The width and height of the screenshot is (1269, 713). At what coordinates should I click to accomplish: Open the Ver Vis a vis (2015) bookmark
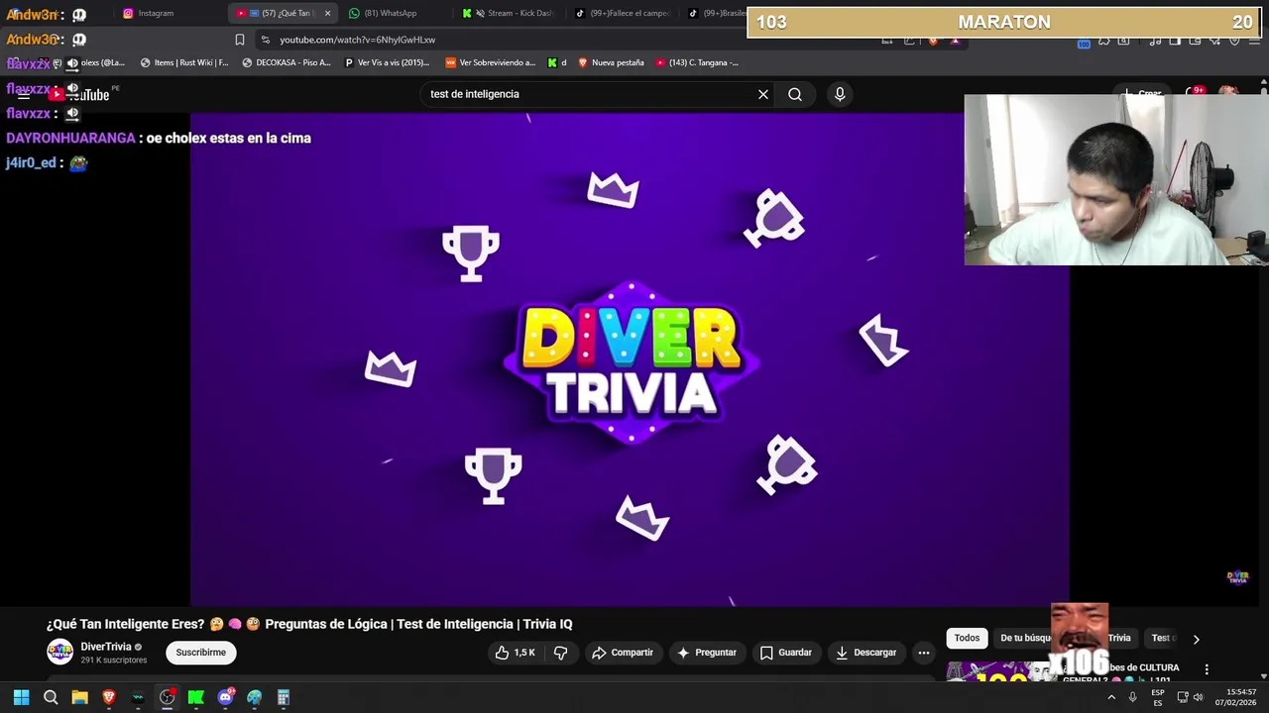click(388, 62)
